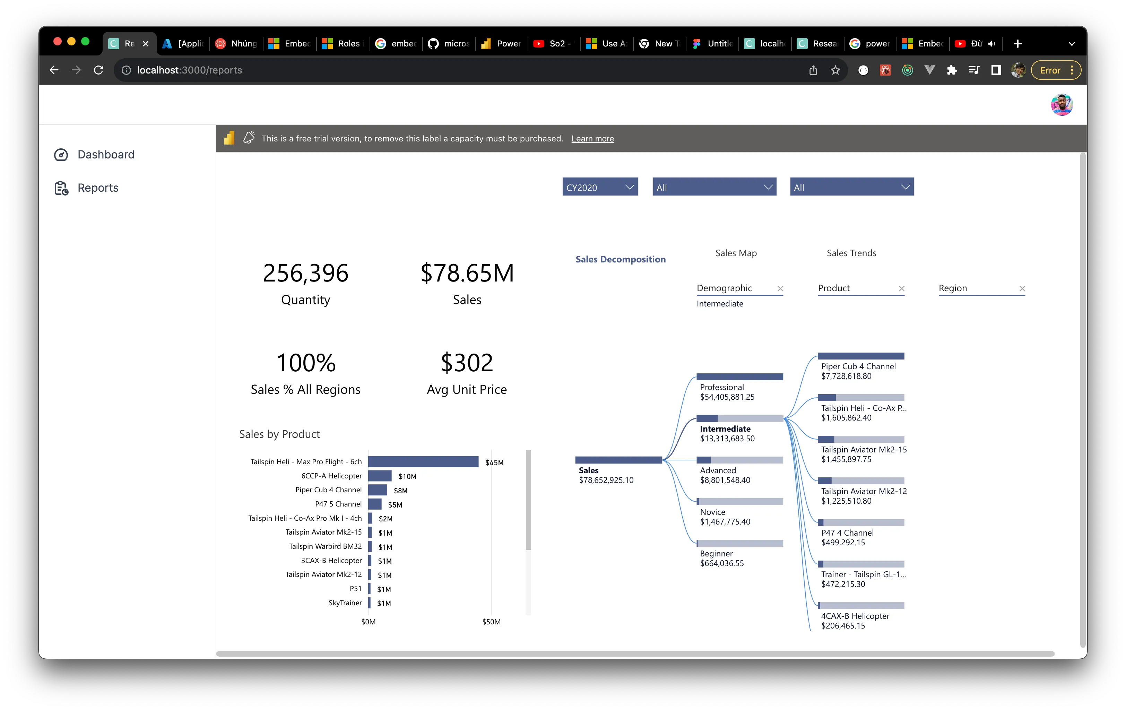The width and height of the screenshot is (1126, 710).
Task: Switch to the Sales Map tab
Action: pos(736,253)
